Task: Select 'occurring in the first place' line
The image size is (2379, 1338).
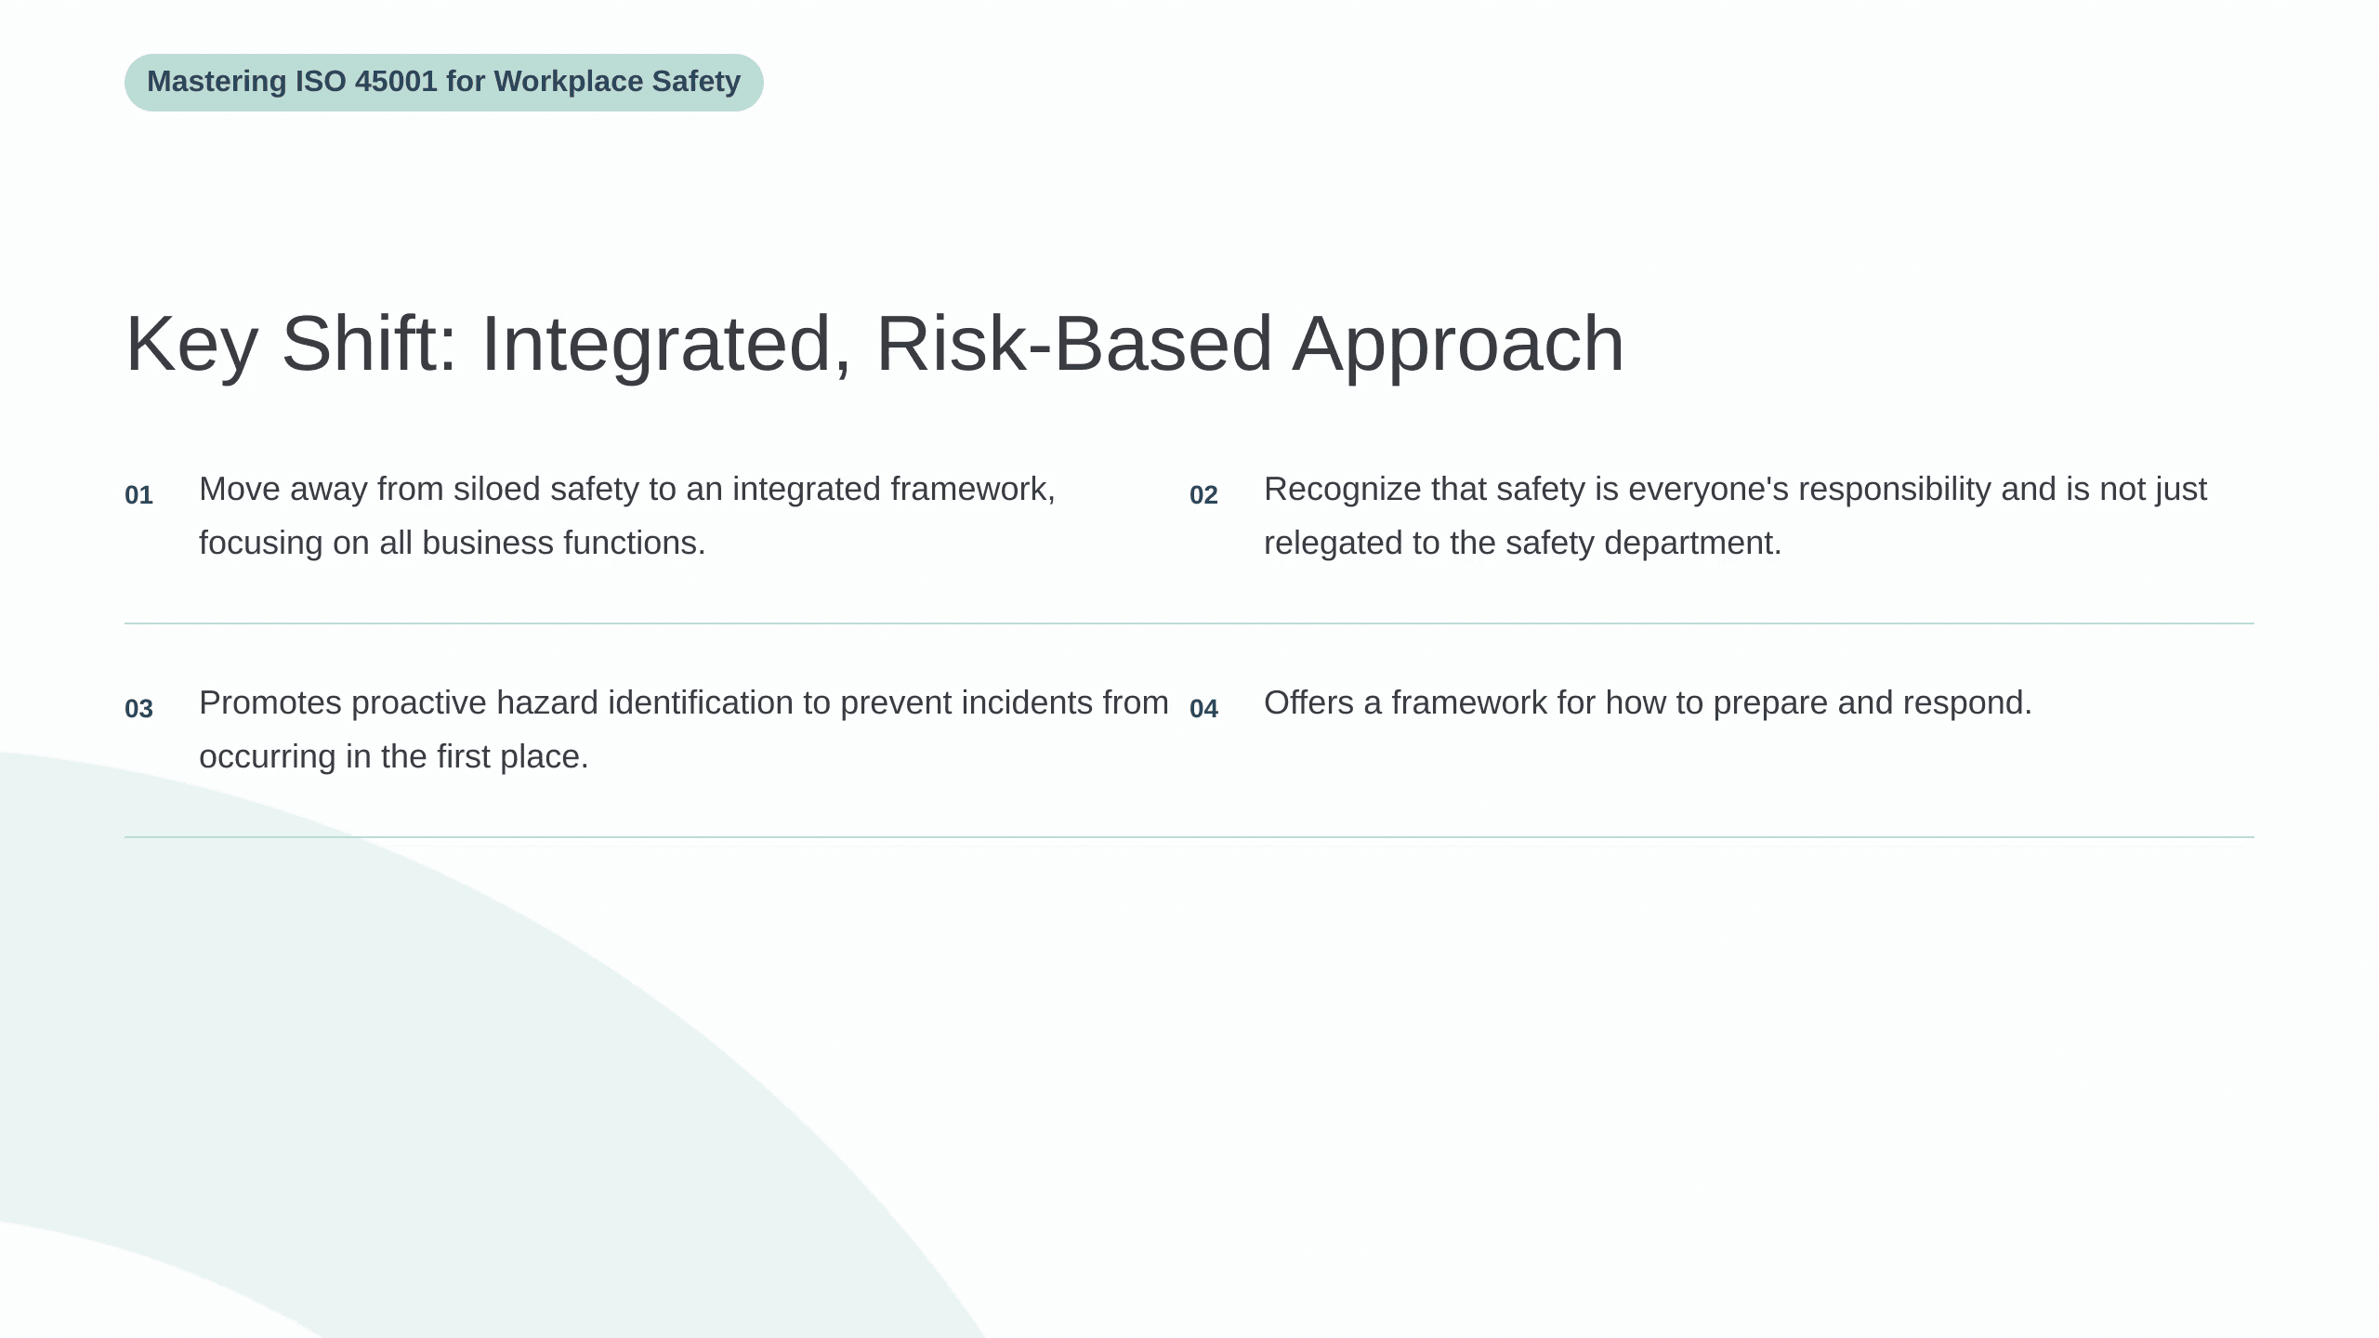Action: (x=394, y=756)
